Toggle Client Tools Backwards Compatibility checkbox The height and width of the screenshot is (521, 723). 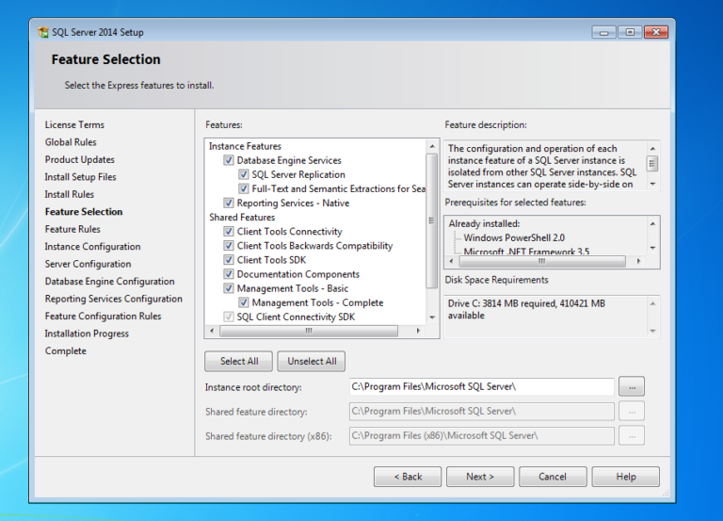[x=228, y=246]
